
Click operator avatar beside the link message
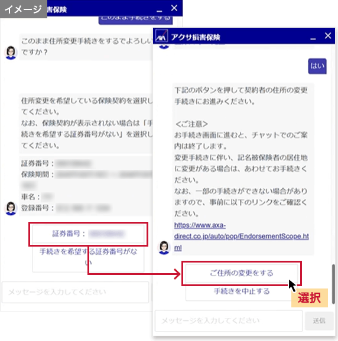point(164,247)
